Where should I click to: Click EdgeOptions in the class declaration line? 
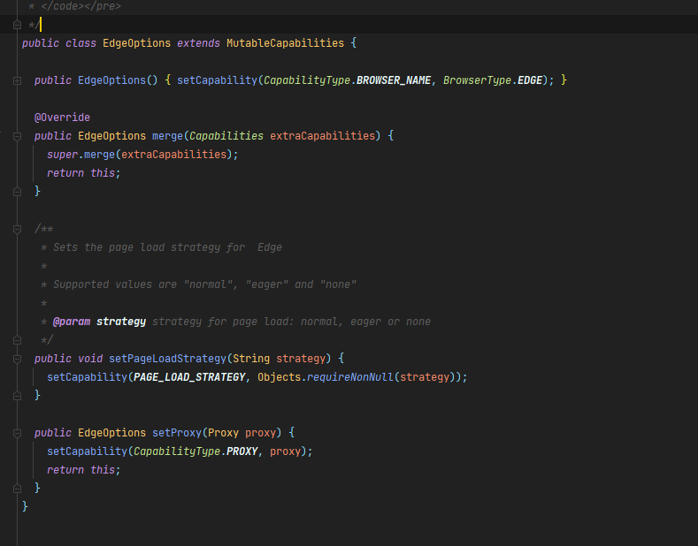[x=136, y=43]
